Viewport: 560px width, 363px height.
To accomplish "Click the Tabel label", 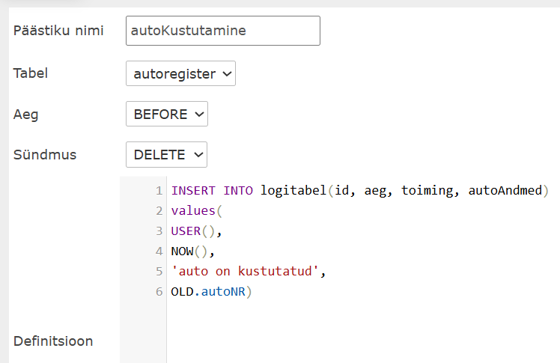I will [31, 73].
